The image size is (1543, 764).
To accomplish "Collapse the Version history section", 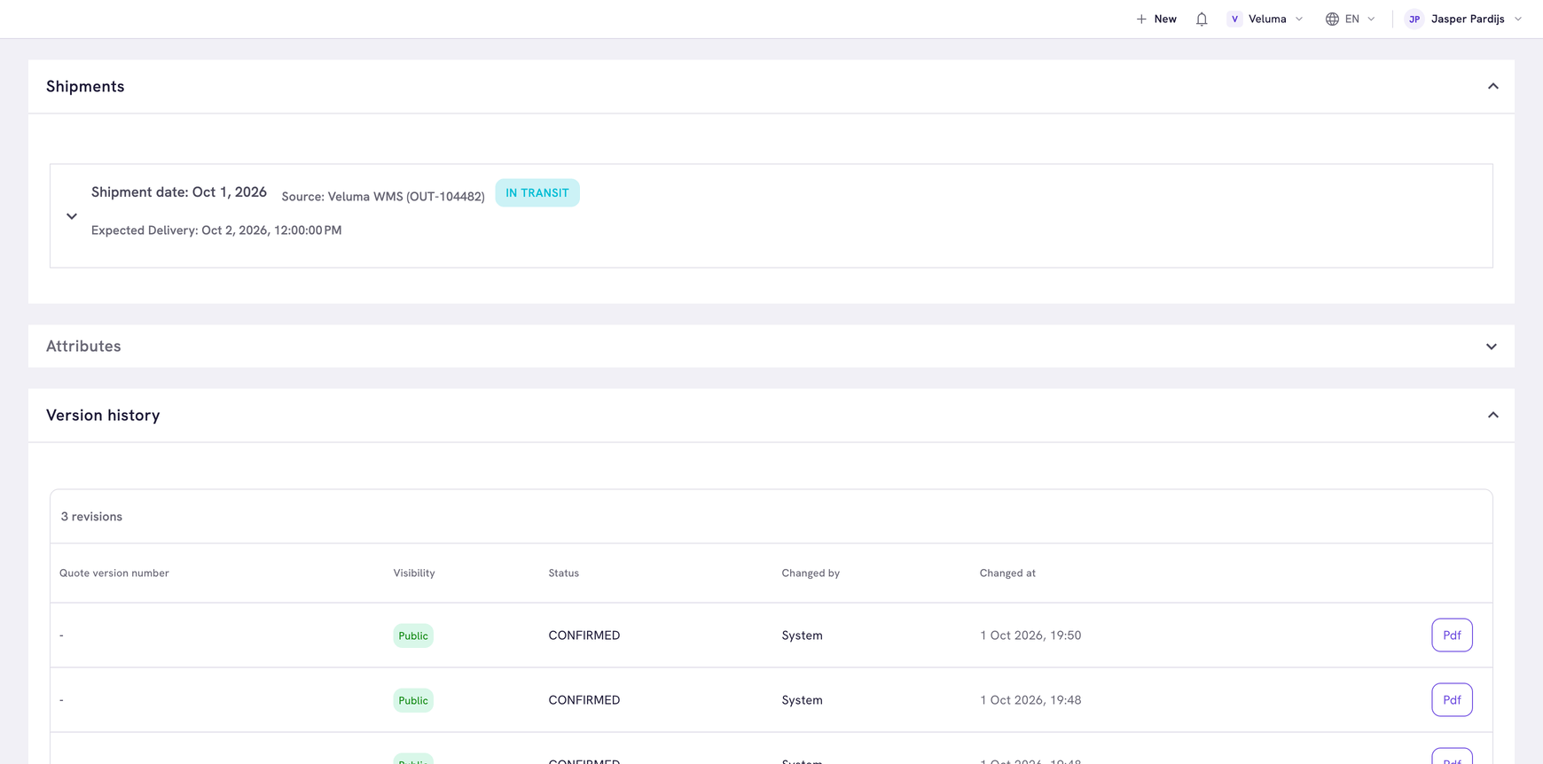I will [x=1493, y=415].
